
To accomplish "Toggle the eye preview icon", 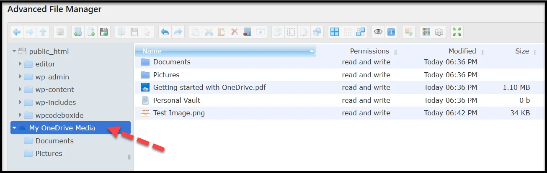I will pyautogui.click(x=378, y=32).
